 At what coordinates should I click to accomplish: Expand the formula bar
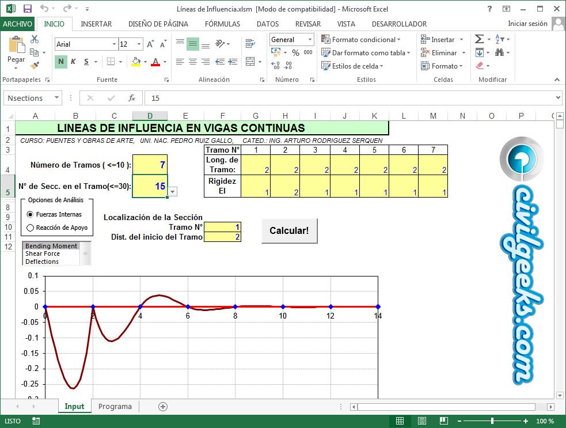558,97
